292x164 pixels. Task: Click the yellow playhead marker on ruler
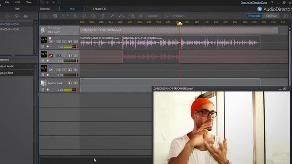coord(180,24)
